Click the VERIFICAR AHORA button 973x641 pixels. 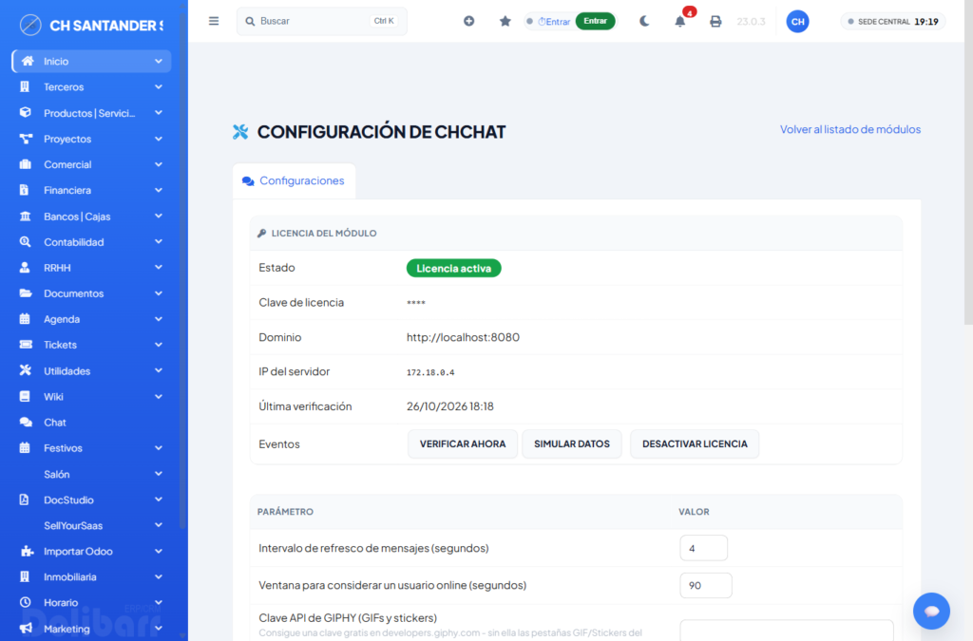pos(463,443)
